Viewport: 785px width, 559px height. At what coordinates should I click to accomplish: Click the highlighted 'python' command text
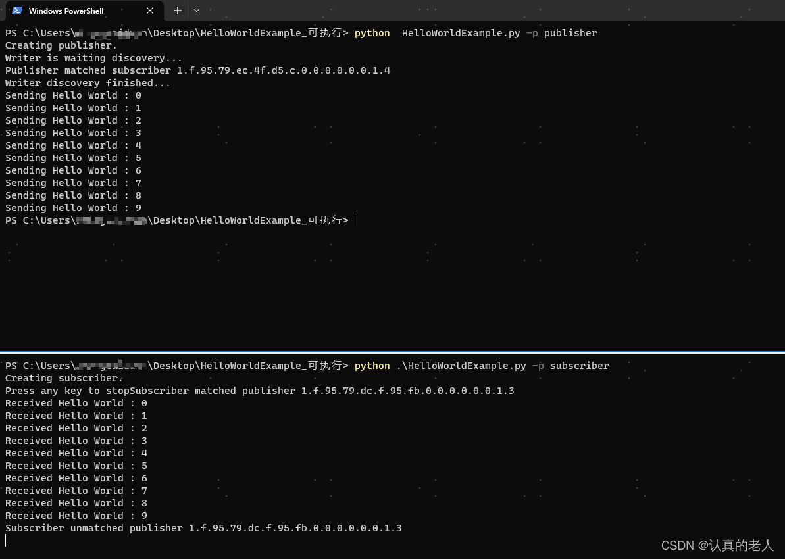tap(372, 33)
